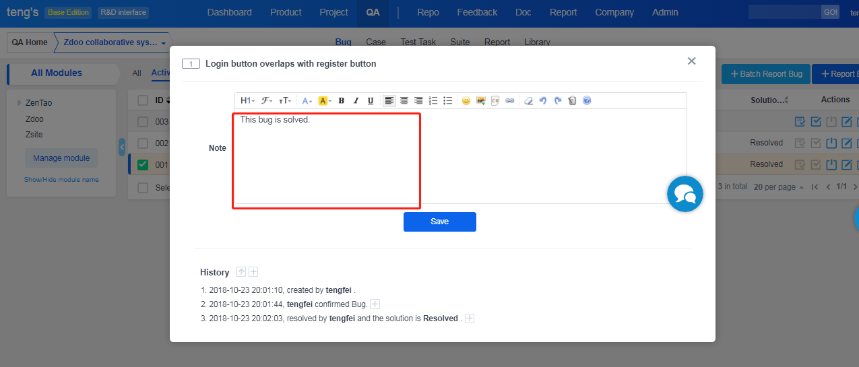Go to the Feedback menu
The image size is (859, 367).
coord(477,12)
